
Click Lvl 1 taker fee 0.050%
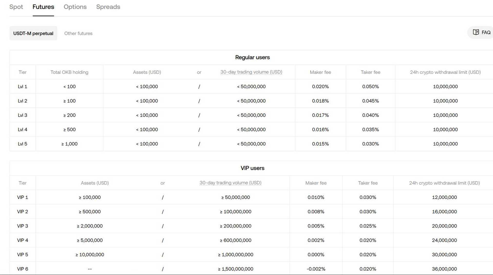[x=371, y=87]
